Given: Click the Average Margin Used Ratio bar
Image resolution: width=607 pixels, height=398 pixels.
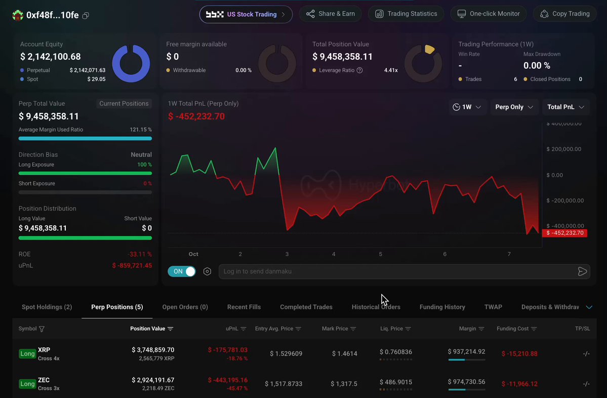Looking at the screenshot, I should coord(85,138).
